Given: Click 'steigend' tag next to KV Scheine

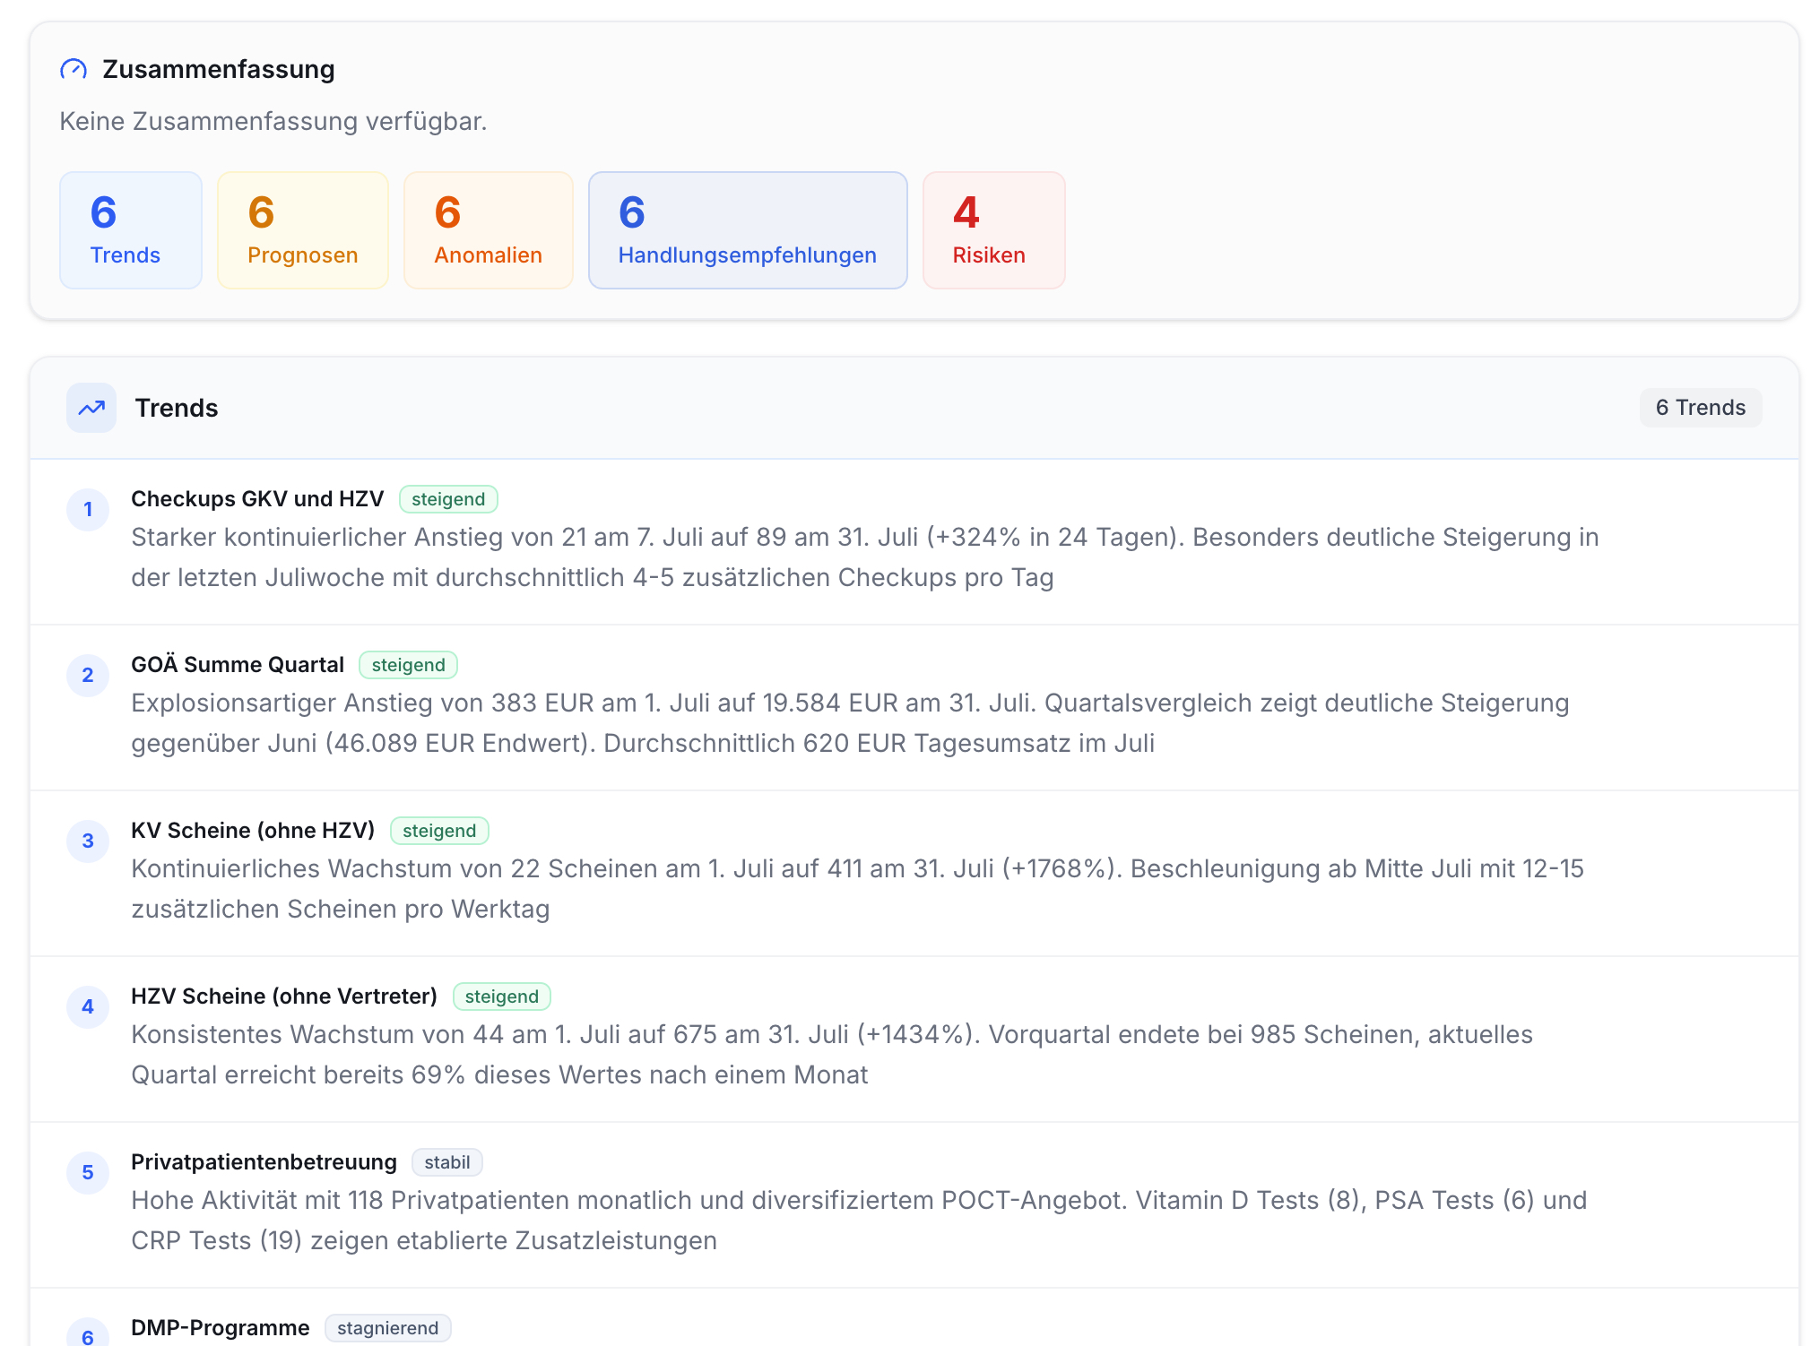Looking at the screenshot, I should click(439, 831).
